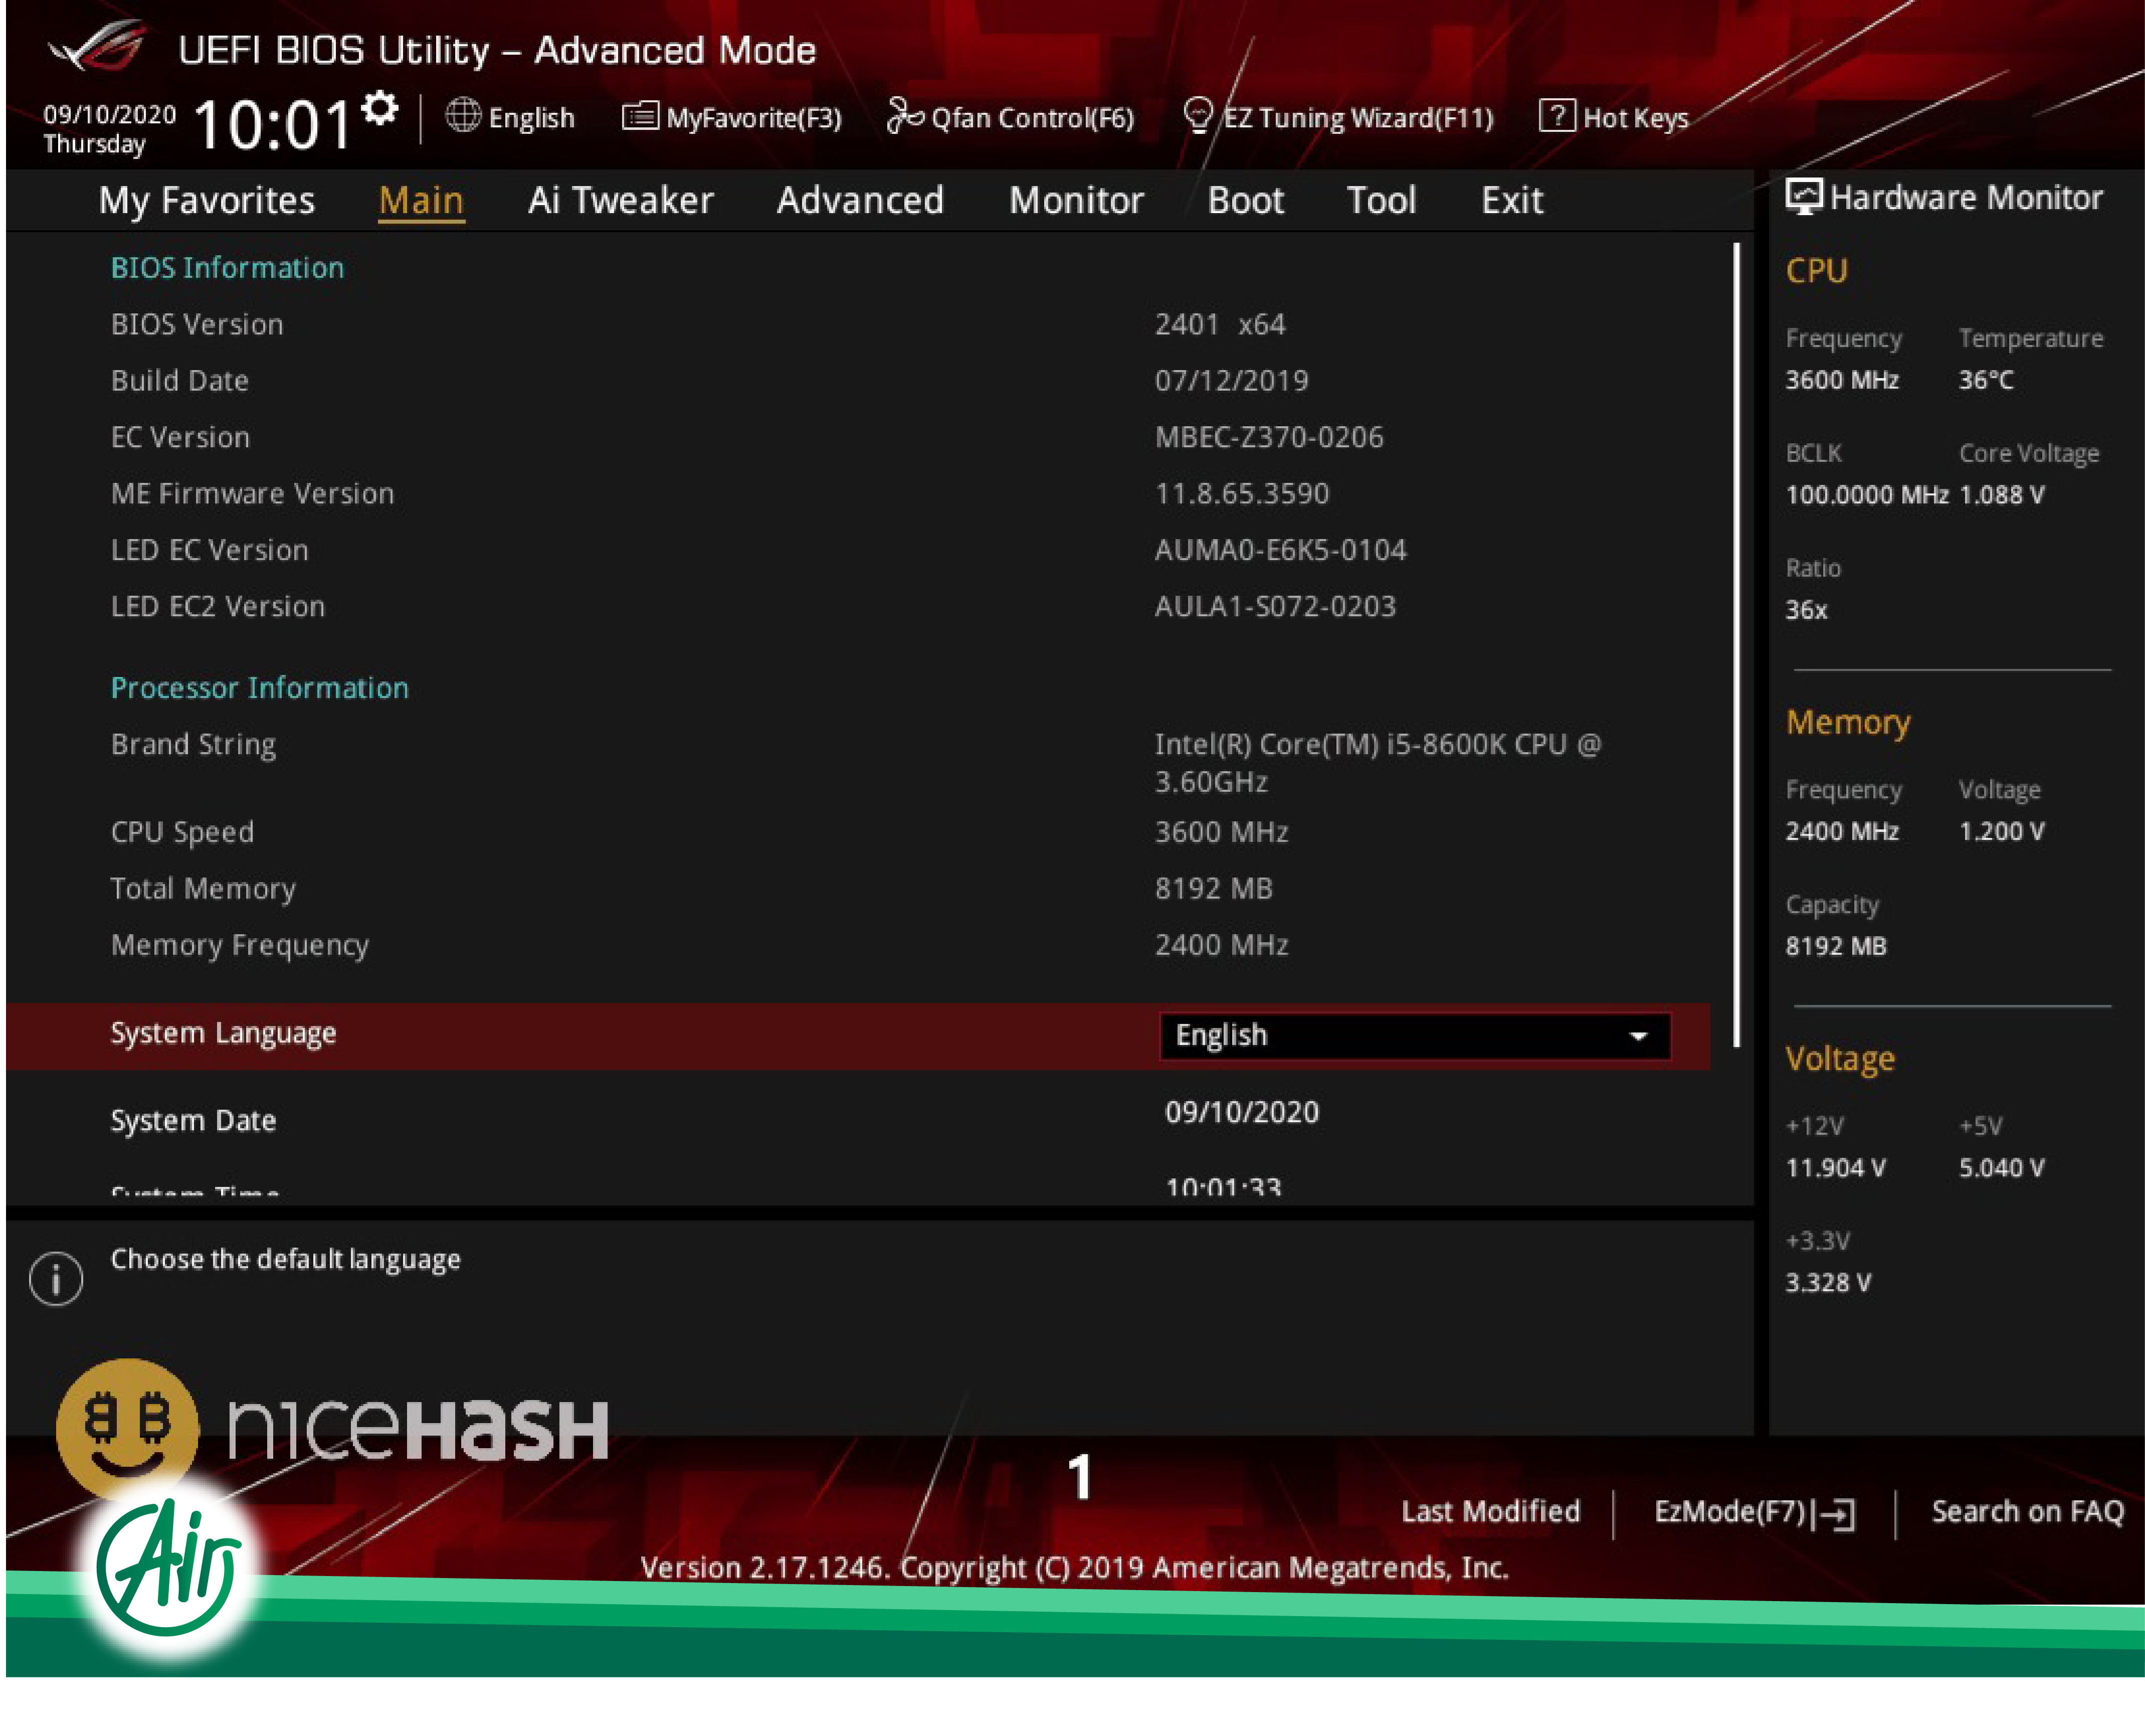
Task: Select the System Language row label
Action: pos(223,1033)
